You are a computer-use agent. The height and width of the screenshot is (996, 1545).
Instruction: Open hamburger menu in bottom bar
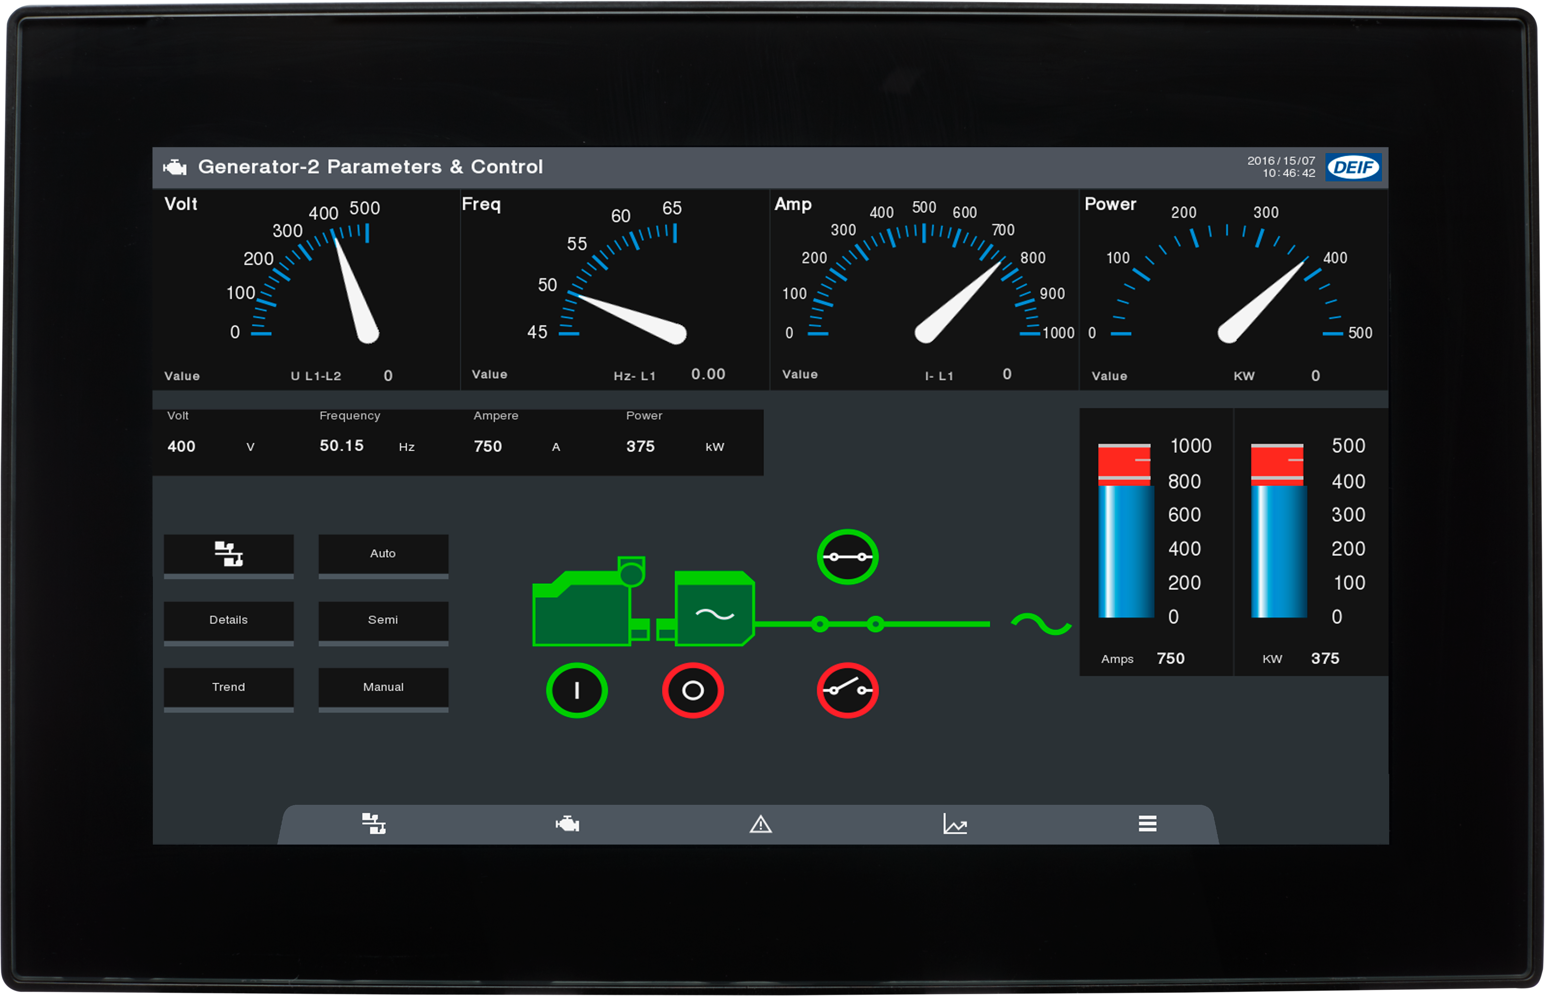[1147, 824]
